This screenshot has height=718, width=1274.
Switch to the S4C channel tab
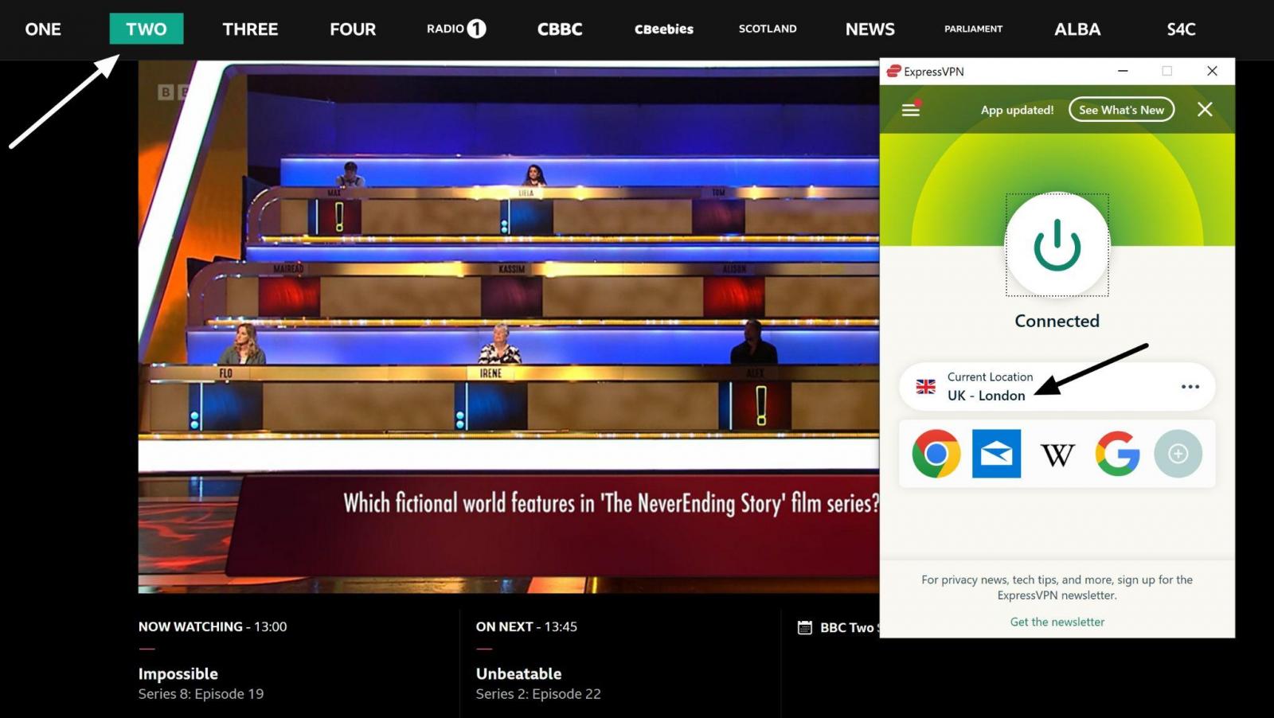(x=1180, y=29)
